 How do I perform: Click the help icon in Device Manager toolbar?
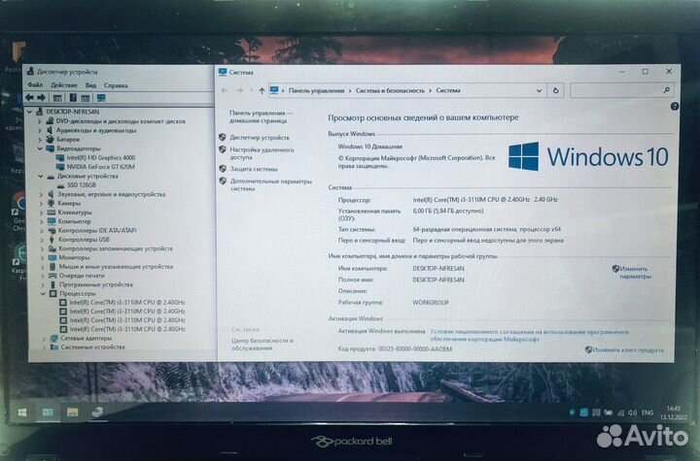pyautogui.click(x=73, y=98)
